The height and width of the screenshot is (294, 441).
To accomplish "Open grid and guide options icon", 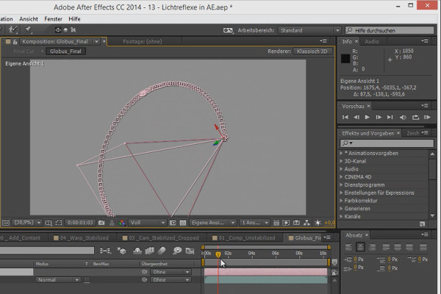I will pyautogui.click(x=49, y=223).
